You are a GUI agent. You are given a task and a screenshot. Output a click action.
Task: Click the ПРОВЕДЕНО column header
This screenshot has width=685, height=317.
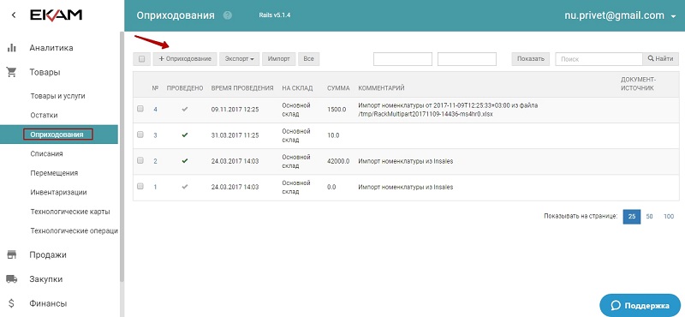[185, 88]
